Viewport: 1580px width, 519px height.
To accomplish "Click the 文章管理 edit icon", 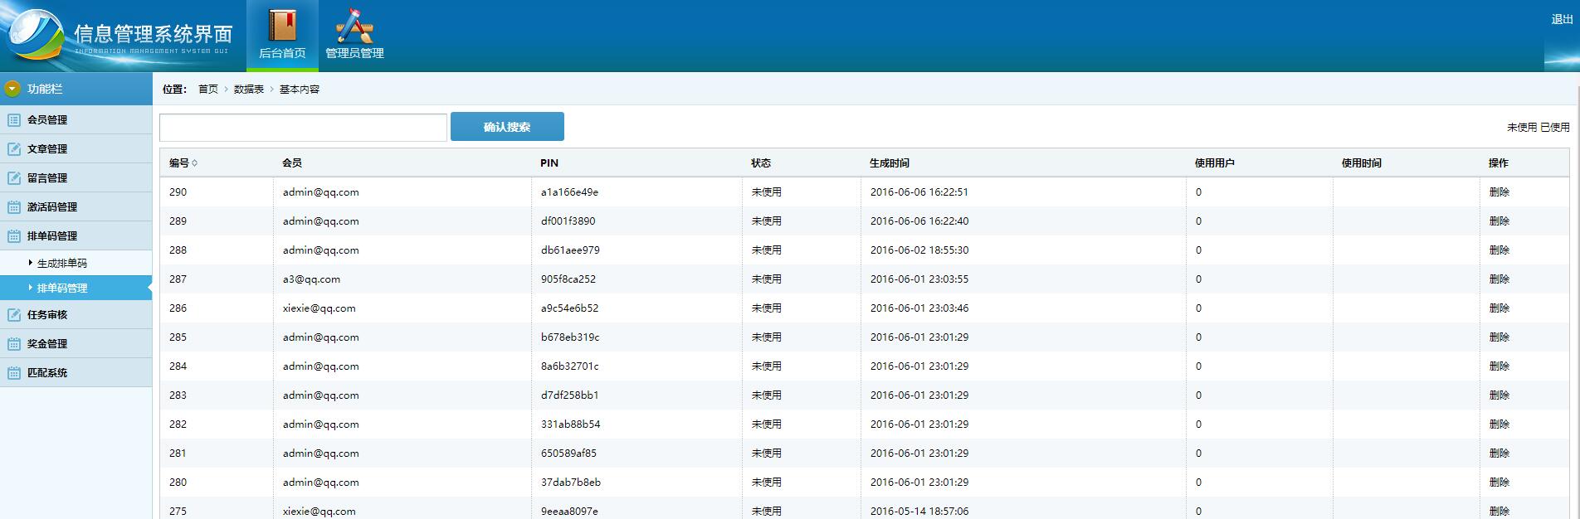I will (14, 149).
